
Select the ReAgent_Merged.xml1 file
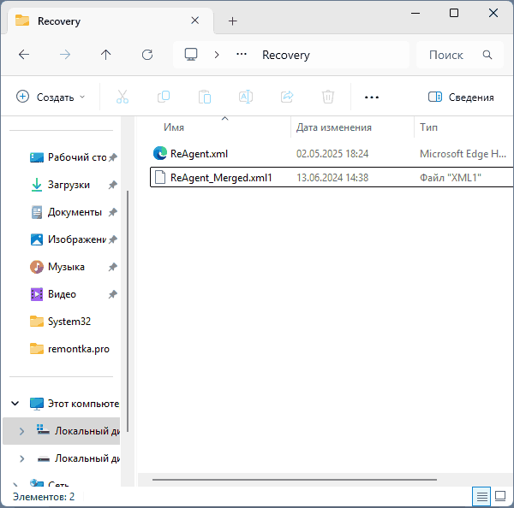[332, 177]
